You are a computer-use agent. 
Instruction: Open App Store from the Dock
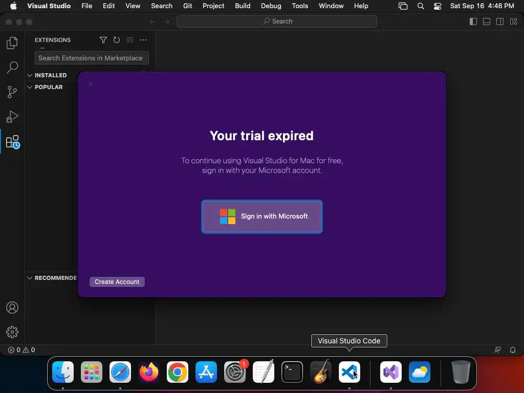(206, 372)
